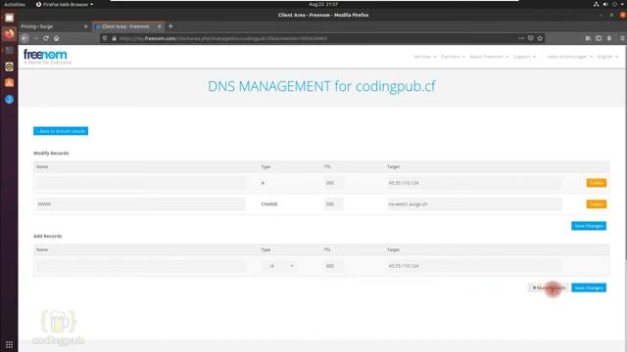Screen dimensions: 627x352
Task: Open the page actions three-dot menu
Action: [x=521, y=38]
